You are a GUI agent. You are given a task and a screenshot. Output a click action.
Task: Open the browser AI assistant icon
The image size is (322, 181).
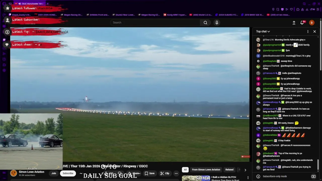(312, 9)
